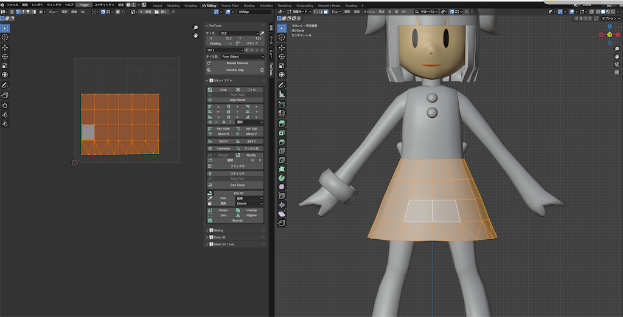This screenshot has height=317, width=623.
Task: Open the レンダー menu
Action: [37, 5]
